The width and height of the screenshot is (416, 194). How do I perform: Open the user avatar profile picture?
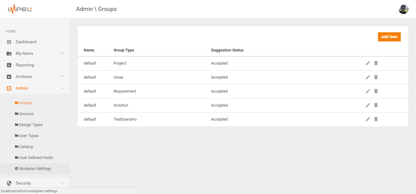click(403, 9)
